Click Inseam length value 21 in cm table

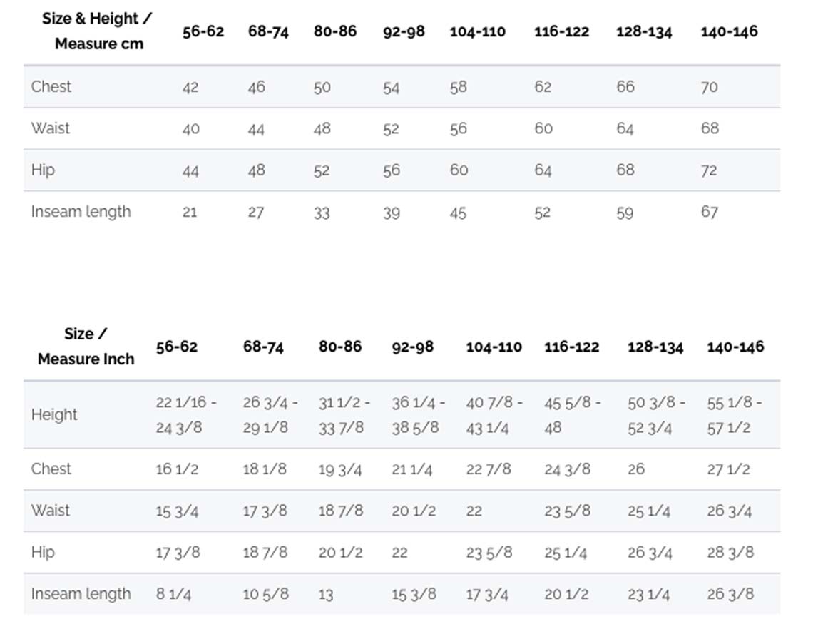[x=189, y=212]
